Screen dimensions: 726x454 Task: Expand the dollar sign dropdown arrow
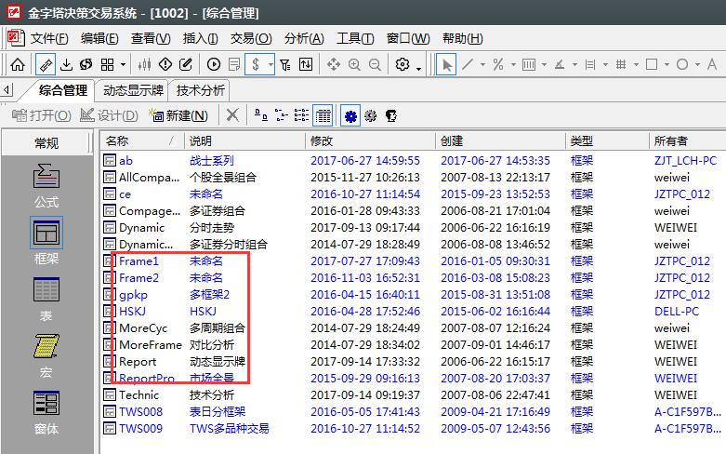tap(271, 65)
